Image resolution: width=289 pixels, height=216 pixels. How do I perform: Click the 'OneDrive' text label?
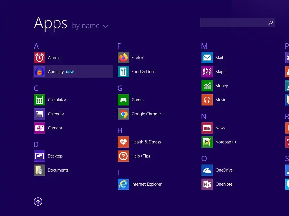(224, 170)
